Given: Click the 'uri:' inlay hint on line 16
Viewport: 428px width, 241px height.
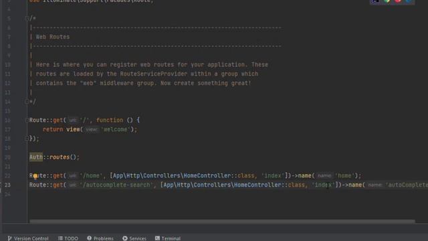Looking at the screenshot, I should [73, 120].
